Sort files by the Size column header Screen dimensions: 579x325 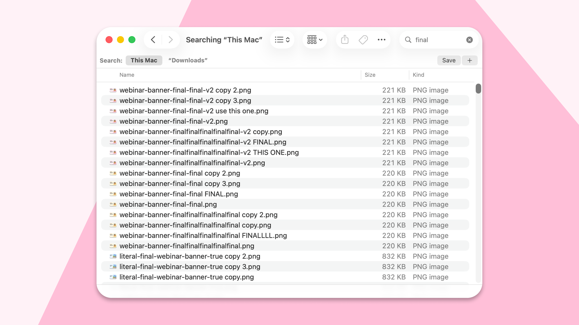point(370,75)
